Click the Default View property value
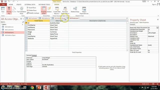Image resolution: width=160 pixels, height=90 pixels. tap(153, 36)
